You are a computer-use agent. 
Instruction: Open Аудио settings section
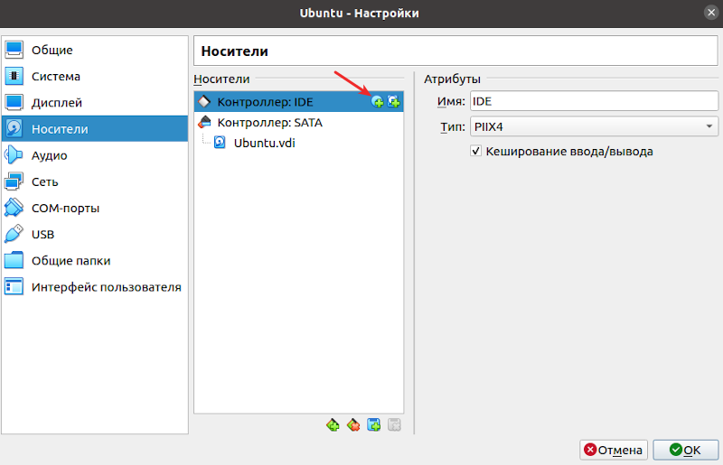(x=95, y=155)
